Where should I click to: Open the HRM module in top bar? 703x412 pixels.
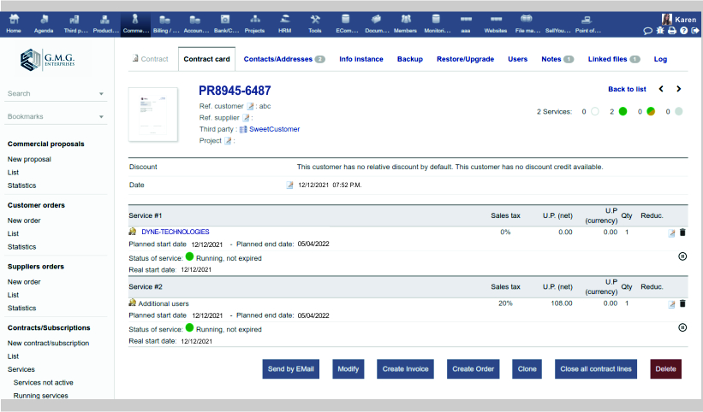click(x=284, y=23)
